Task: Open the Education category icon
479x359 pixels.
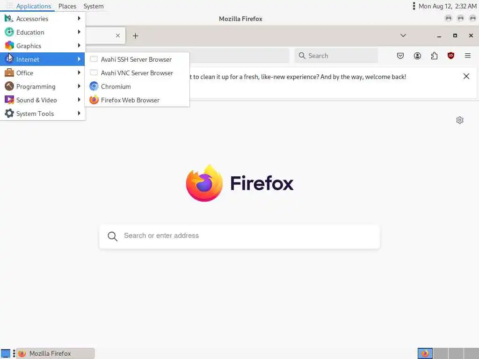Action: pyautogui.click(x=9, y=32)
